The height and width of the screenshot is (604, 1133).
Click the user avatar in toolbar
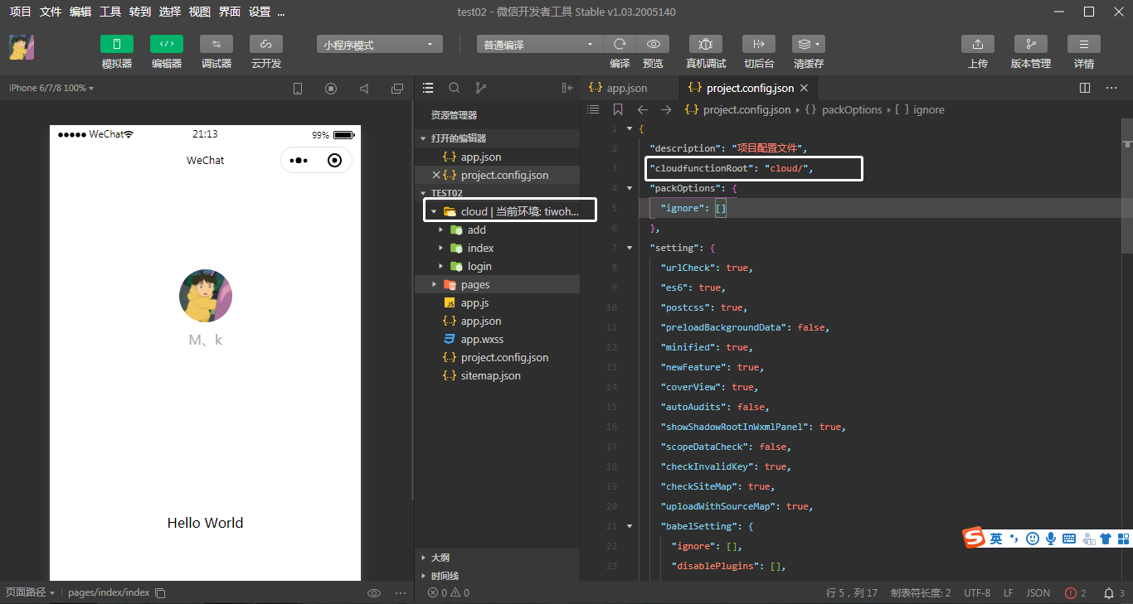(22, 47)
